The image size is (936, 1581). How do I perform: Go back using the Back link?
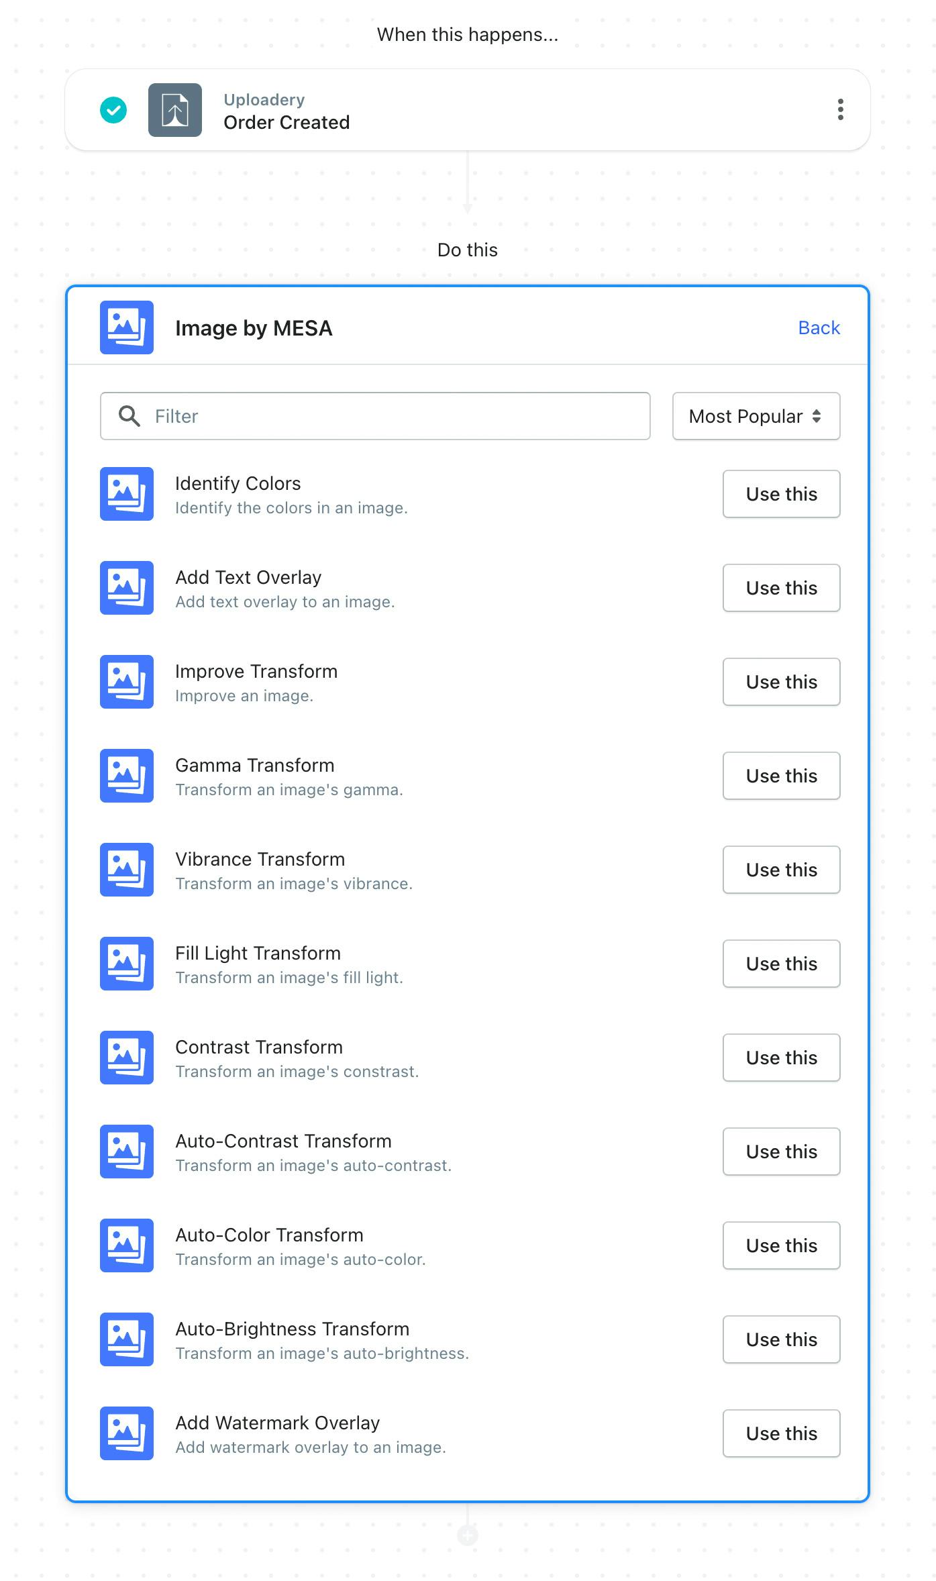819,327
